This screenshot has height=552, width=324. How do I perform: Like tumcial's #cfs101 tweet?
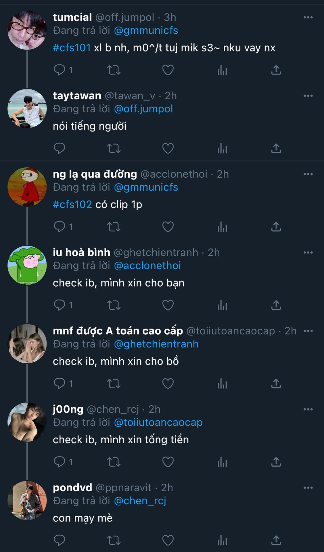168,70
